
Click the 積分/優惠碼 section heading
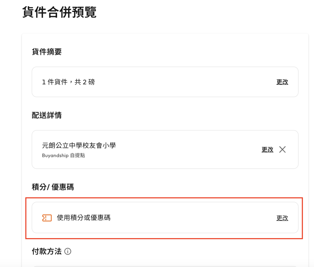click(53, 187)
